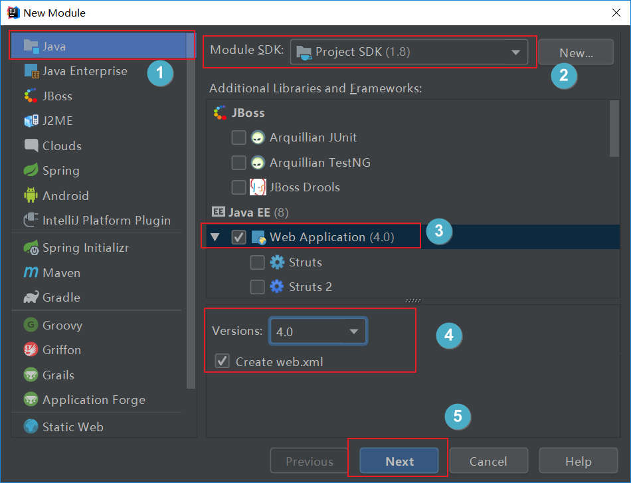Image resolution: width=631 pixels, height=483 pixels.
Task: Click the Application Forge icon
Action: 31,399
